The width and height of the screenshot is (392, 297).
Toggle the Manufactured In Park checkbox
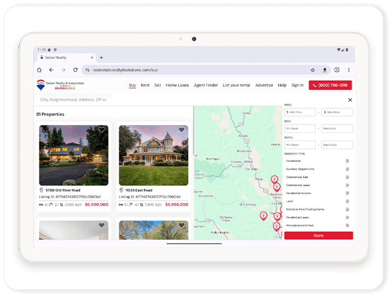[x=347, y=225]
